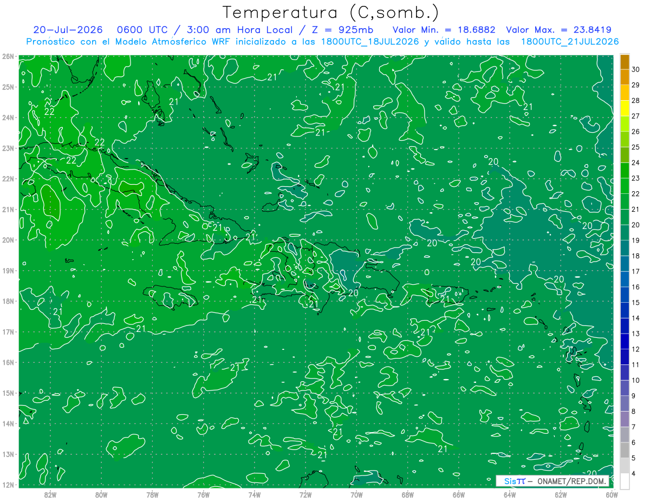Click the "14N" latitude axis label

[8, 423]
